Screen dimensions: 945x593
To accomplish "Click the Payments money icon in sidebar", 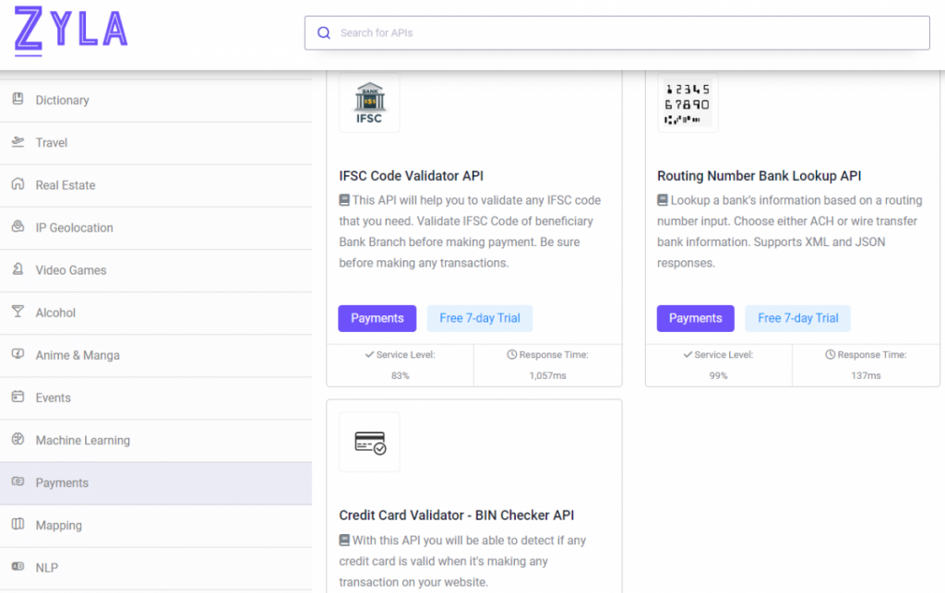I will click(18, 481).
